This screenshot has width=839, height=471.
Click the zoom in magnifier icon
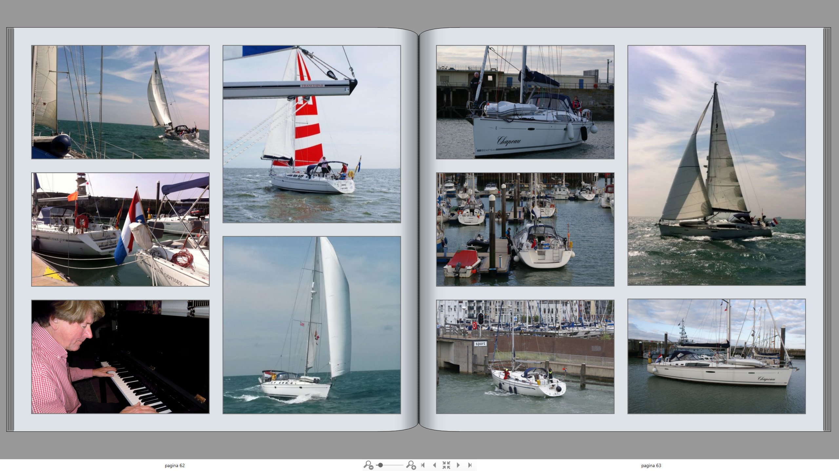[411, 465]
